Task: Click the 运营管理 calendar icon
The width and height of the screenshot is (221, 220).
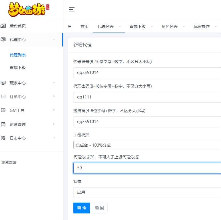Action: pyautogui.click(x=3, y=124)
